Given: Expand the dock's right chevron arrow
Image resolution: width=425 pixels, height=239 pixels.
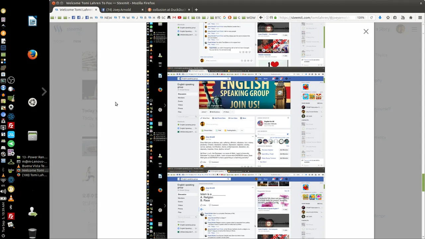Looking at the screenshot, I should 44,91.
